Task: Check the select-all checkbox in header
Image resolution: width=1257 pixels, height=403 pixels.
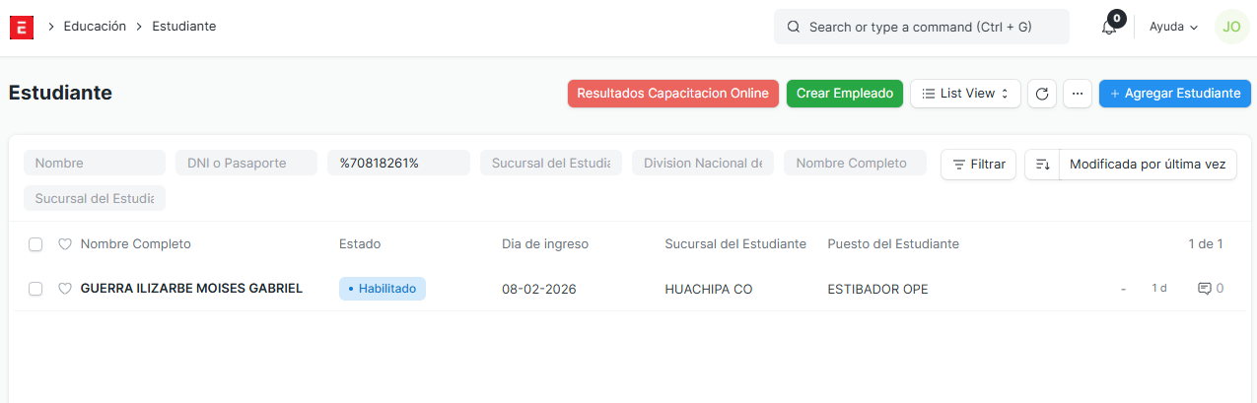Action: [35, 244]
